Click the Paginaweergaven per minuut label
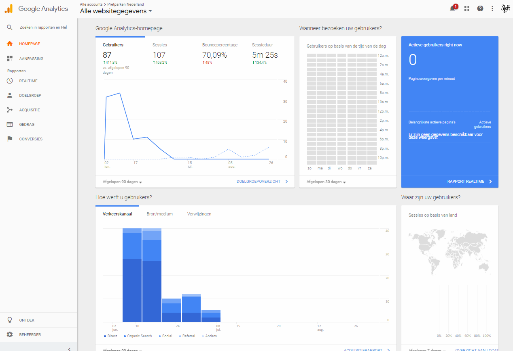513x351 pixels. click(x=432, y=79)
